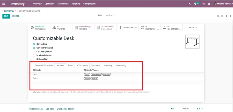Toggle the Can be Expensed checkbox
The width and height of the screenshot is (233, 112).
[34, 52]
